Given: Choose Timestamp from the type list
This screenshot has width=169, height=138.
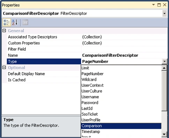Looking at the screenshot, I should [x=121, y=132].
